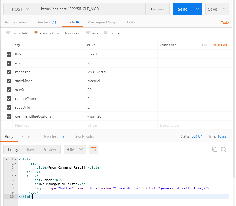The height and width of the screenshot is (206, 236).
Task: Select the raw body type radio button
Action: tap(88, 33)
